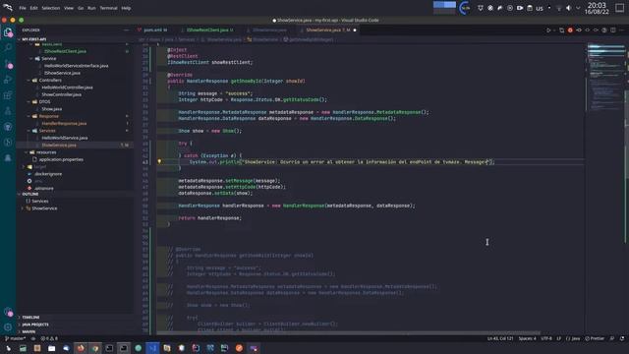
Task: Switch to VS Code in the taskbar
Action: point(152,348)
